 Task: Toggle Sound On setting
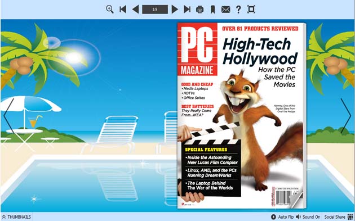[308, 217]
